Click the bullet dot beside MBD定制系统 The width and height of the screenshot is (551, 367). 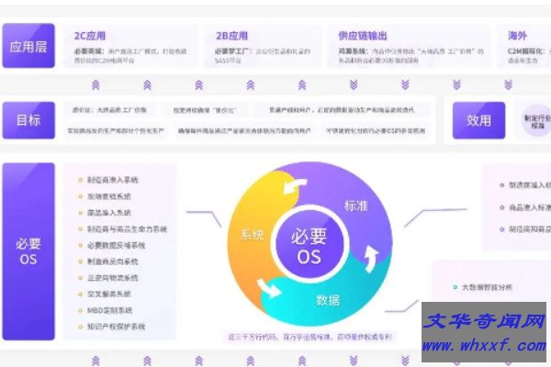[80, 311]
